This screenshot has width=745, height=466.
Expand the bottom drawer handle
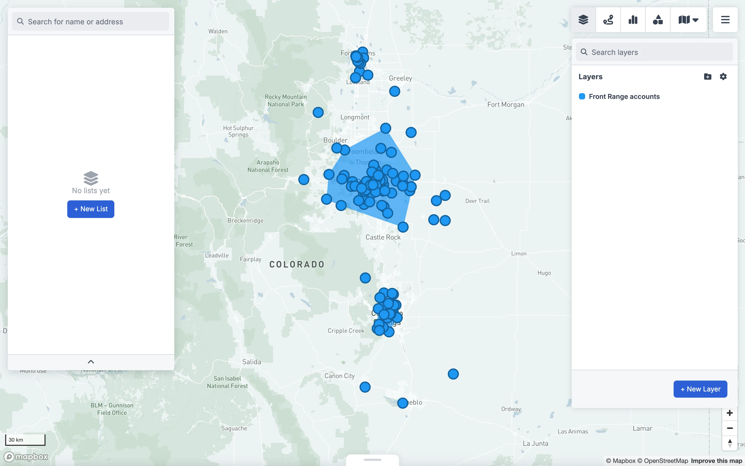coord(373,460)
